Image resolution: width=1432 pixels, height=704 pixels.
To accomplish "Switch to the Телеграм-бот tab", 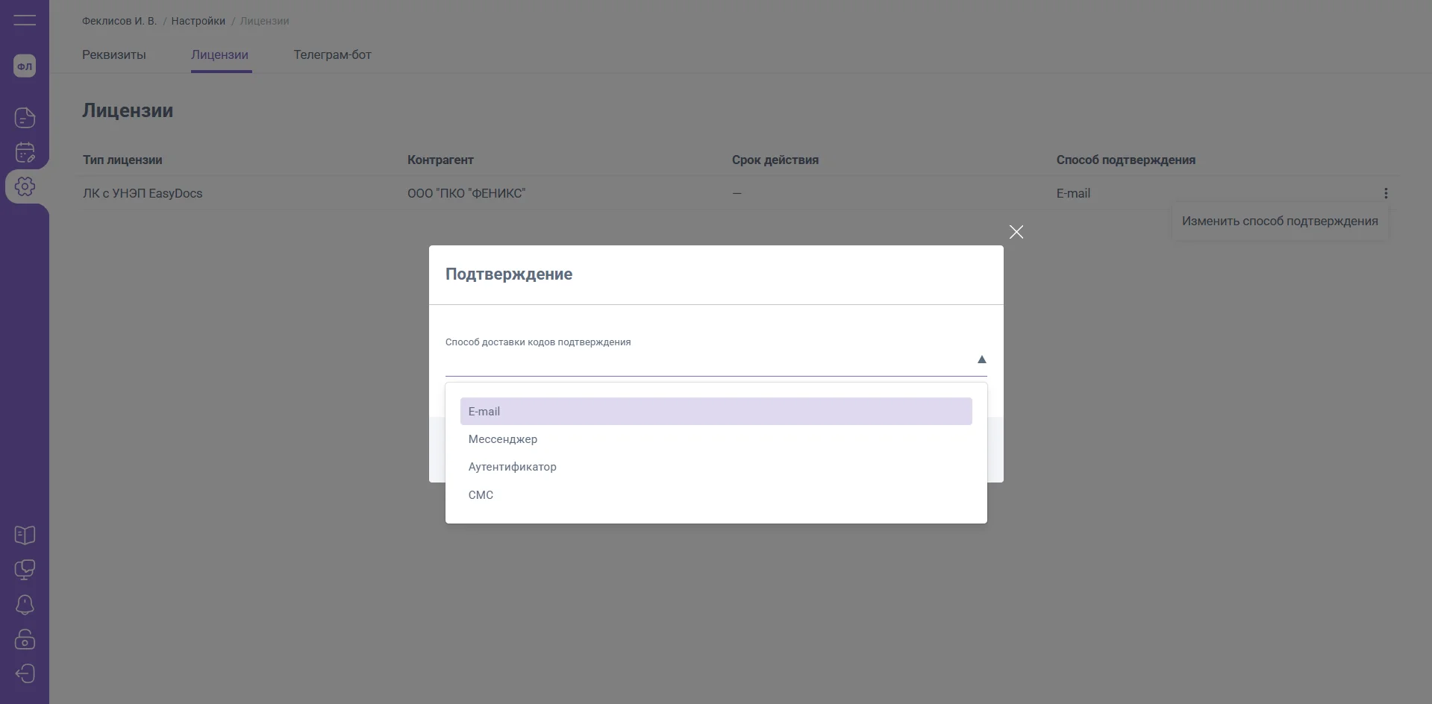I will (x=332, y=54).
